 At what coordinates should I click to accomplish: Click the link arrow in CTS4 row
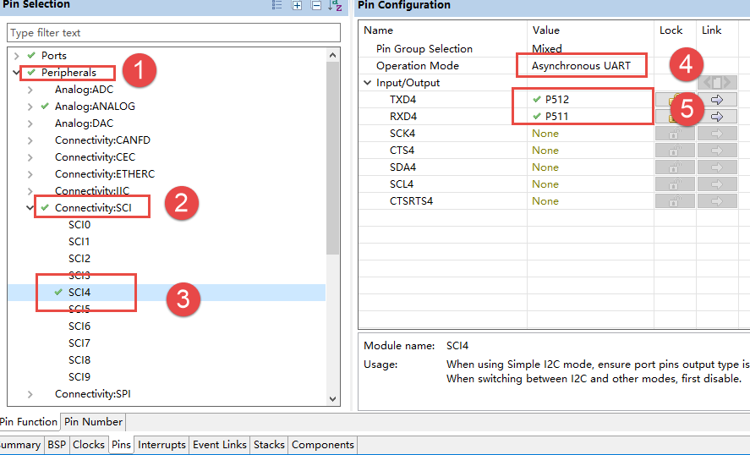[x=716, y=151]
